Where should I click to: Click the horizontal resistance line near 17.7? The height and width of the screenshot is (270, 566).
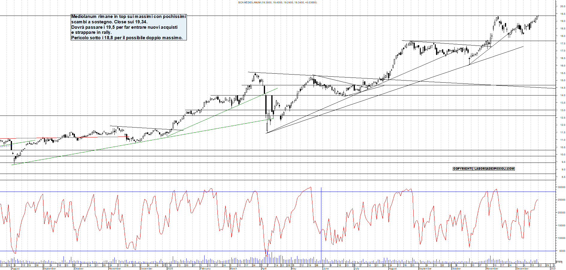tap(479, 40)
